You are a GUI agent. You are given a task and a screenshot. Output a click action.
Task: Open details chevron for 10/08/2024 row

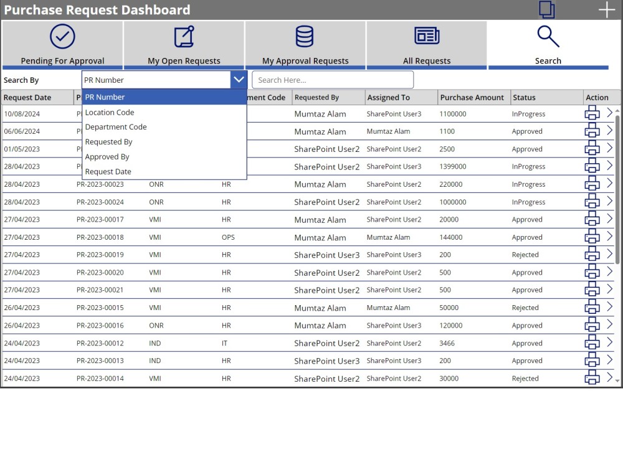pyautogui.click(x=609, y=112)
